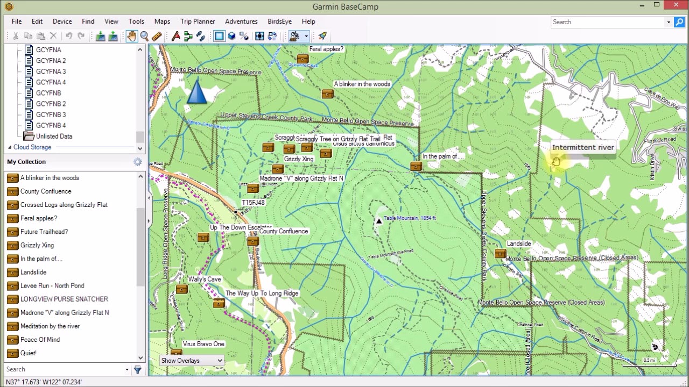Select Crossed Logs along Grizzly Flat item
Image resolution: width=689 pixels, height=387 pixels.
click(x=64, y=205)
